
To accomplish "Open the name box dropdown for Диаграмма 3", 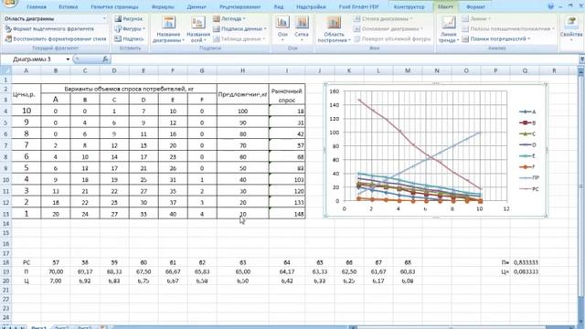I will click(68, 59).
